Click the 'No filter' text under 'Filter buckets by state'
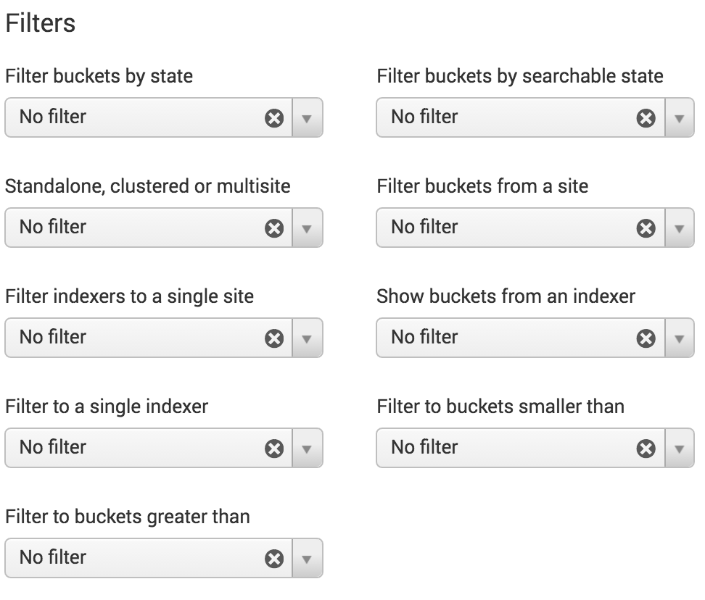 point(53,117)
